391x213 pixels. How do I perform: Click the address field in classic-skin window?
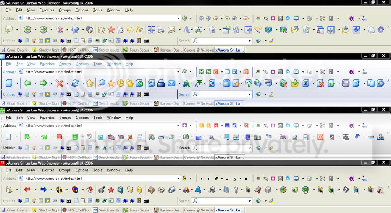coord(99,18)
